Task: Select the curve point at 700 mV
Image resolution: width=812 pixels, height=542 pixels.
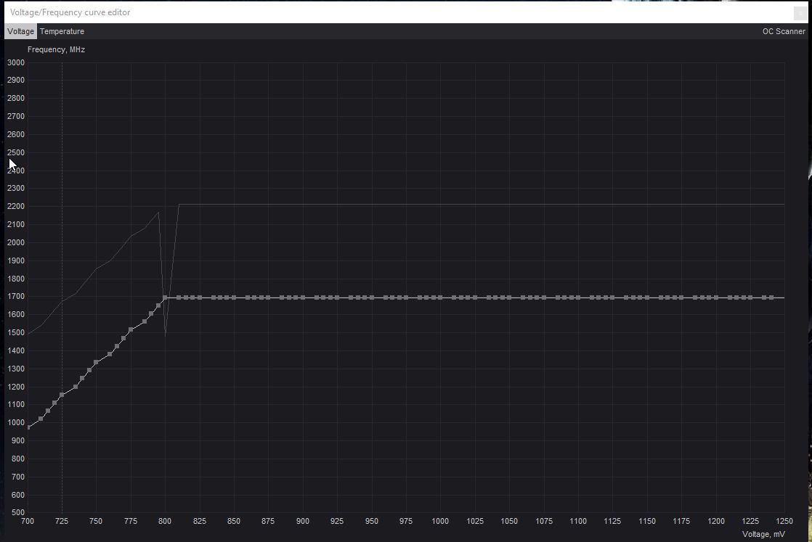Action: 28,427
